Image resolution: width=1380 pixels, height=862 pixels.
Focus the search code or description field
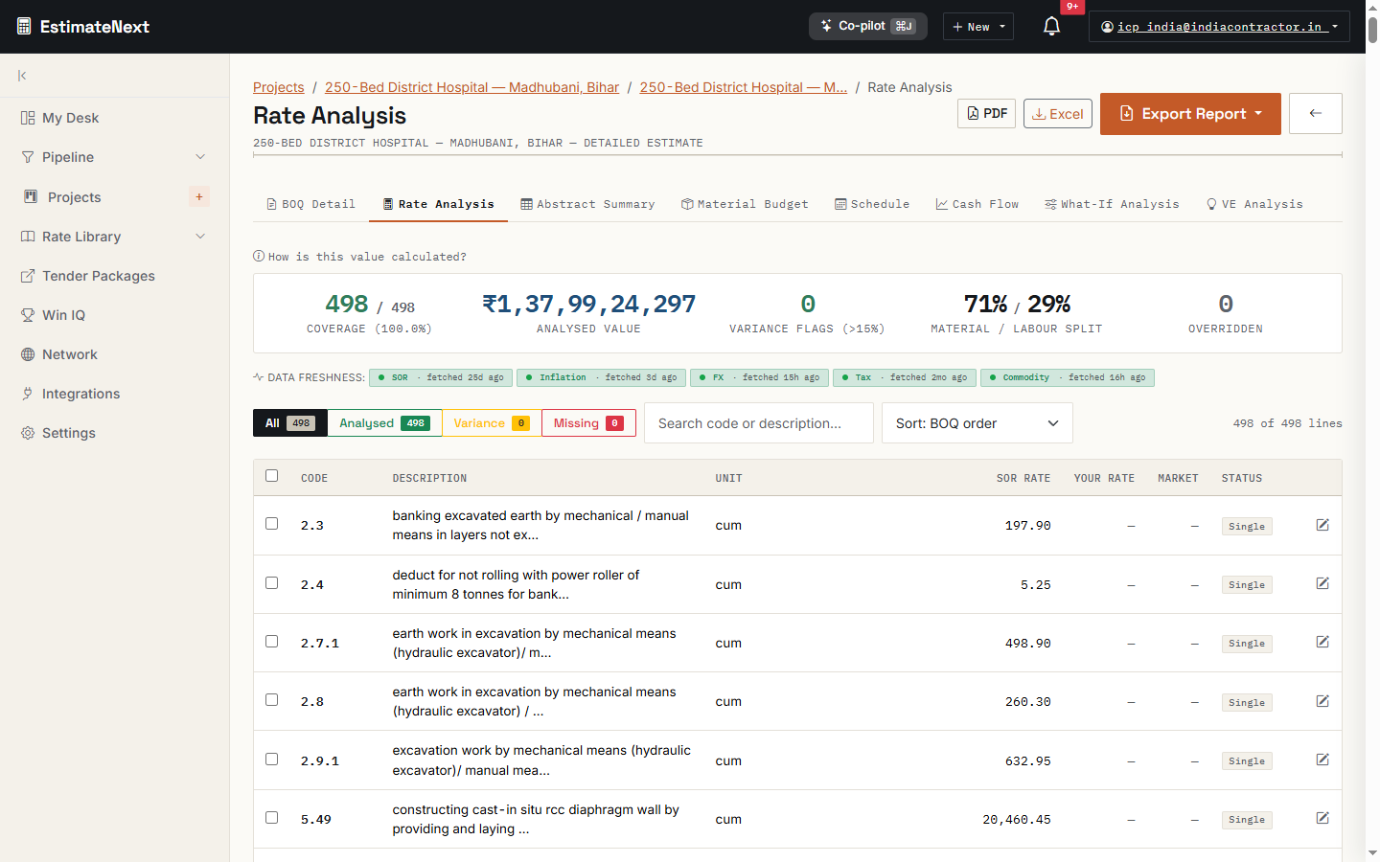(759, 423)
